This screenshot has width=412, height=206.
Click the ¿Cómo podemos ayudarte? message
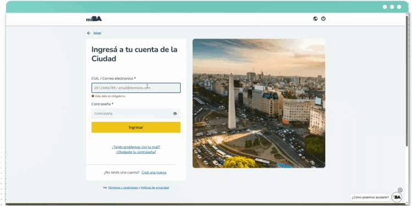(370, 197)
